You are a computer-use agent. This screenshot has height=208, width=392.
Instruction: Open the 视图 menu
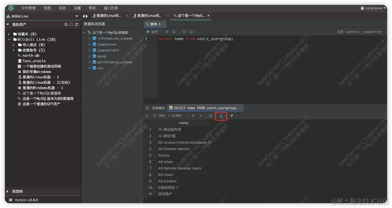point(47,8)
